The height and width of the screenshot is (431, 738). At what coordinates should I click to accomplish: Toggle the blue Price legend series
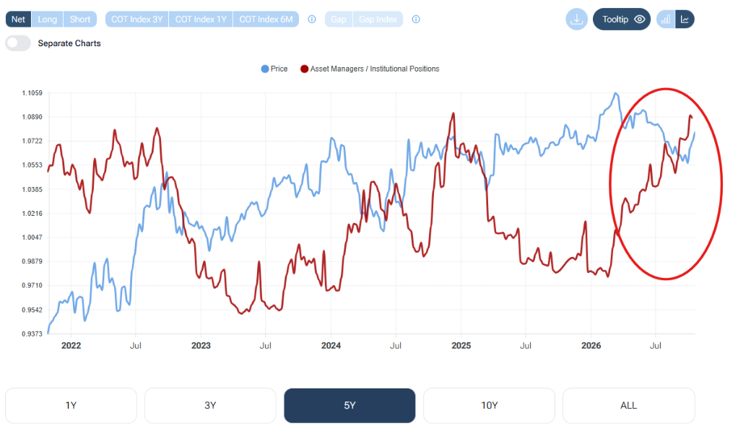274,69
